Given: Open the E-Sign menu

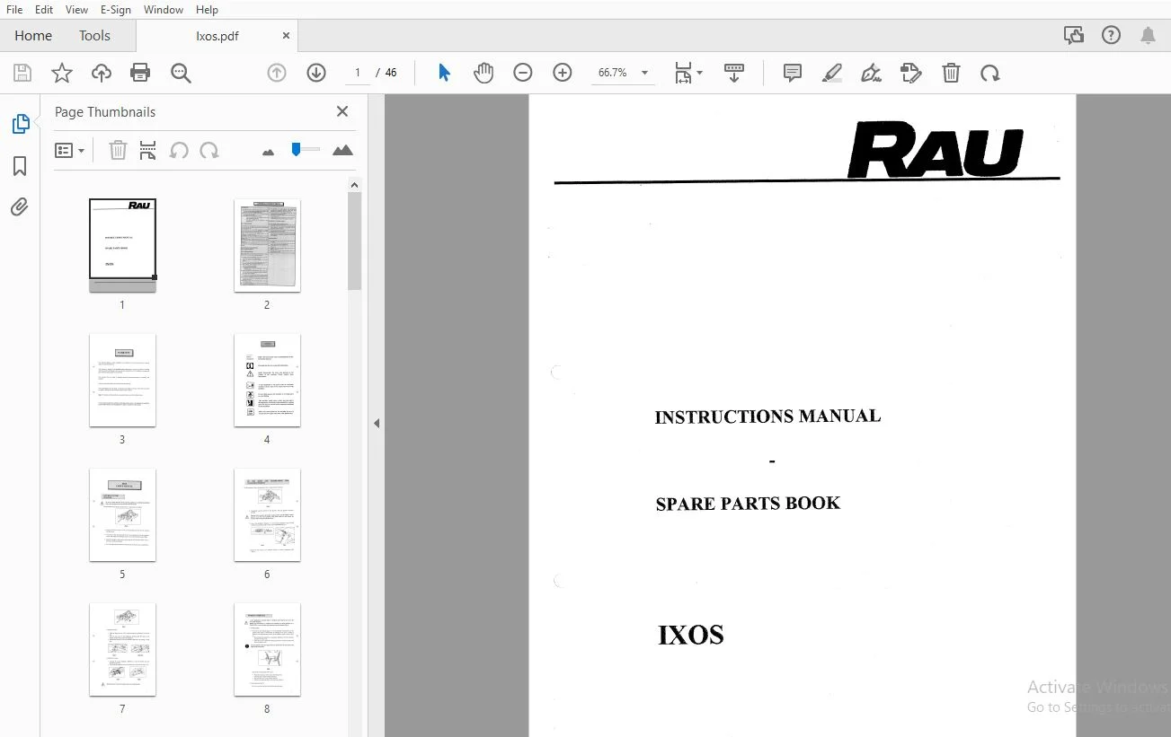Looking at the screenshot, I should (x=116, y=9).
